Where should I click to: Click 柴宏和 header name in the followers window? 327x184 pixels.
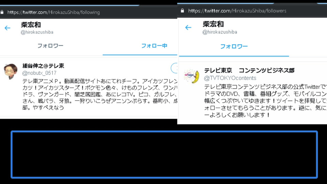213,24
